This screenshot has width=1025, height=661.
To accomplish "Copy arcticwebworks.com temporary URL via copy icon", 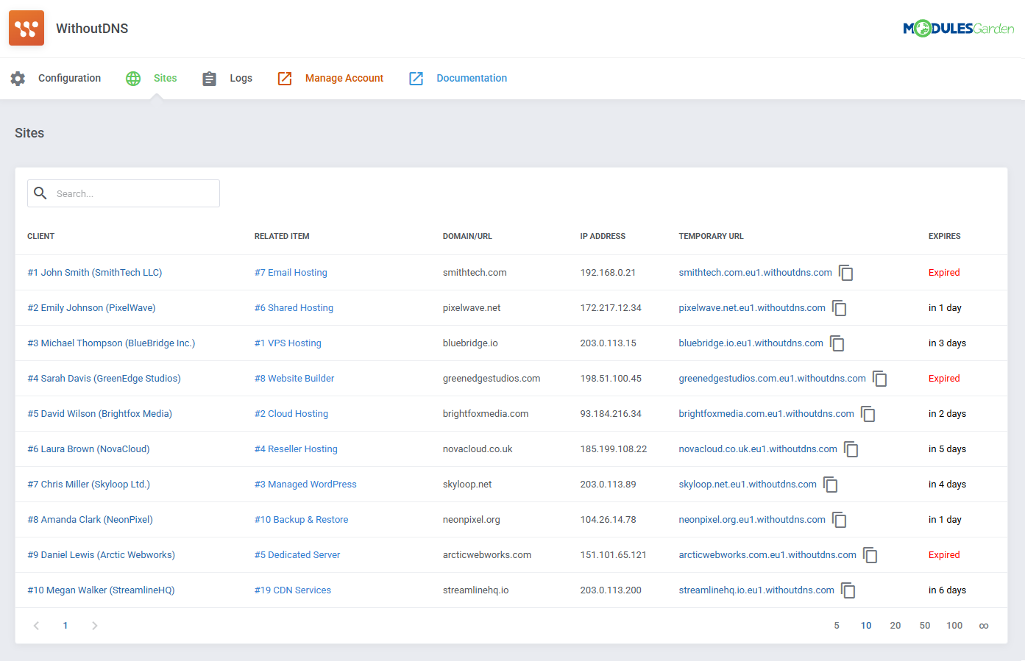I will tap(870, 555).
